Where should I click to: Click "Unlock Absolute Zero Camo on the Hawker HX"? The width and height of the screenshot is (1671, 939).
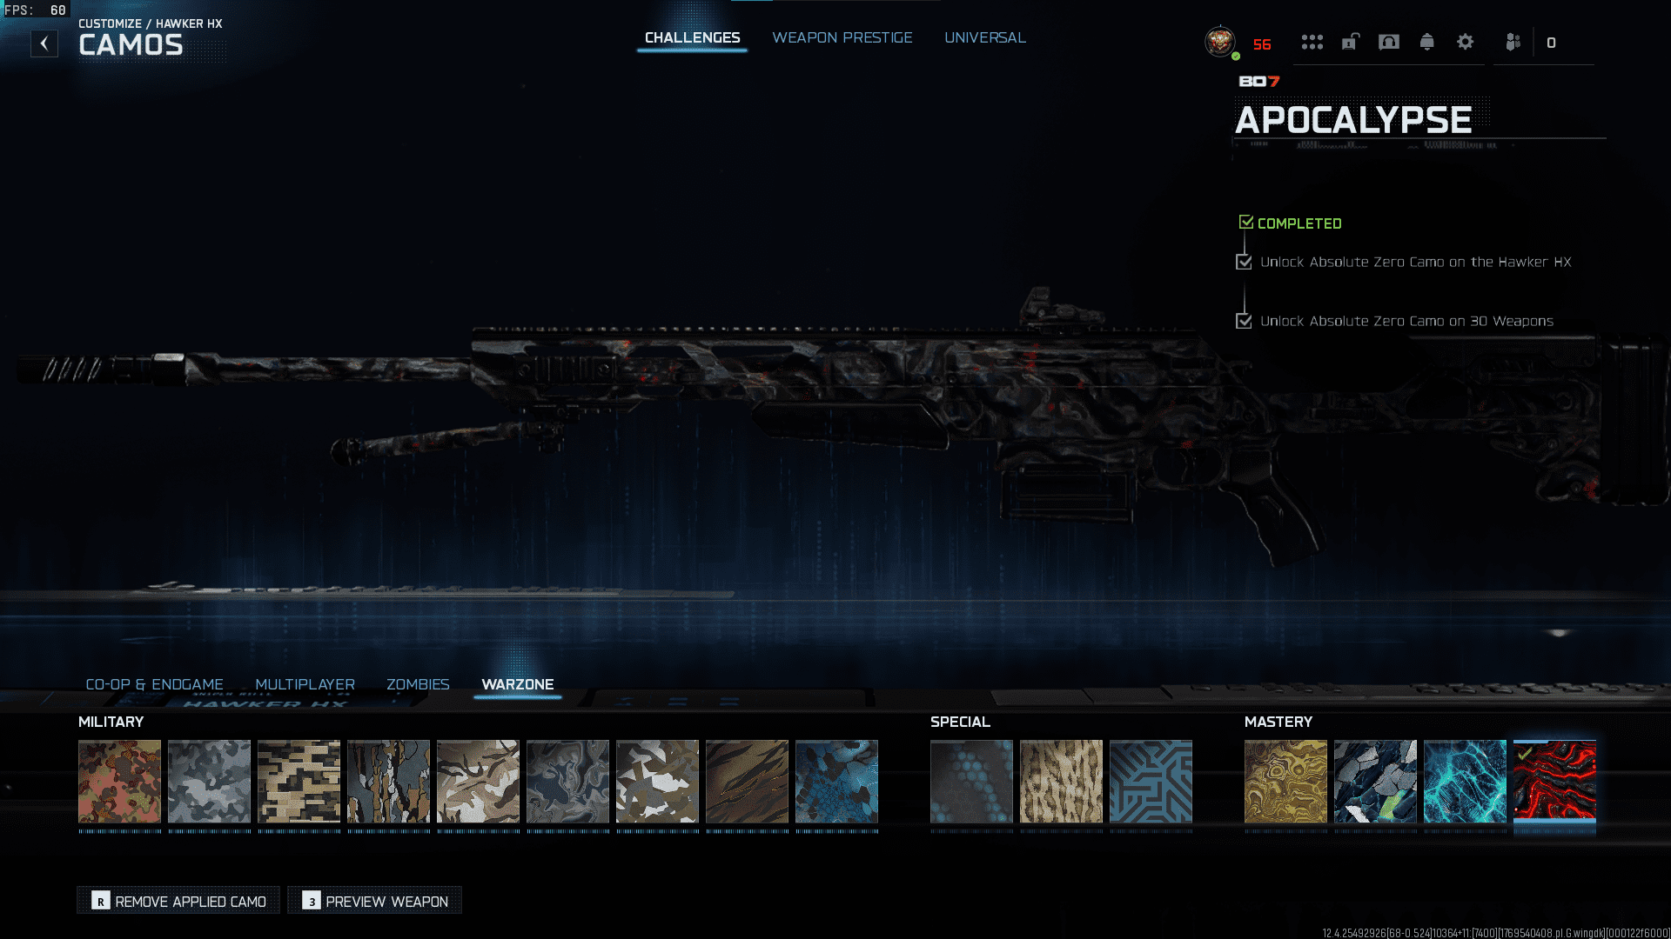1416,262
